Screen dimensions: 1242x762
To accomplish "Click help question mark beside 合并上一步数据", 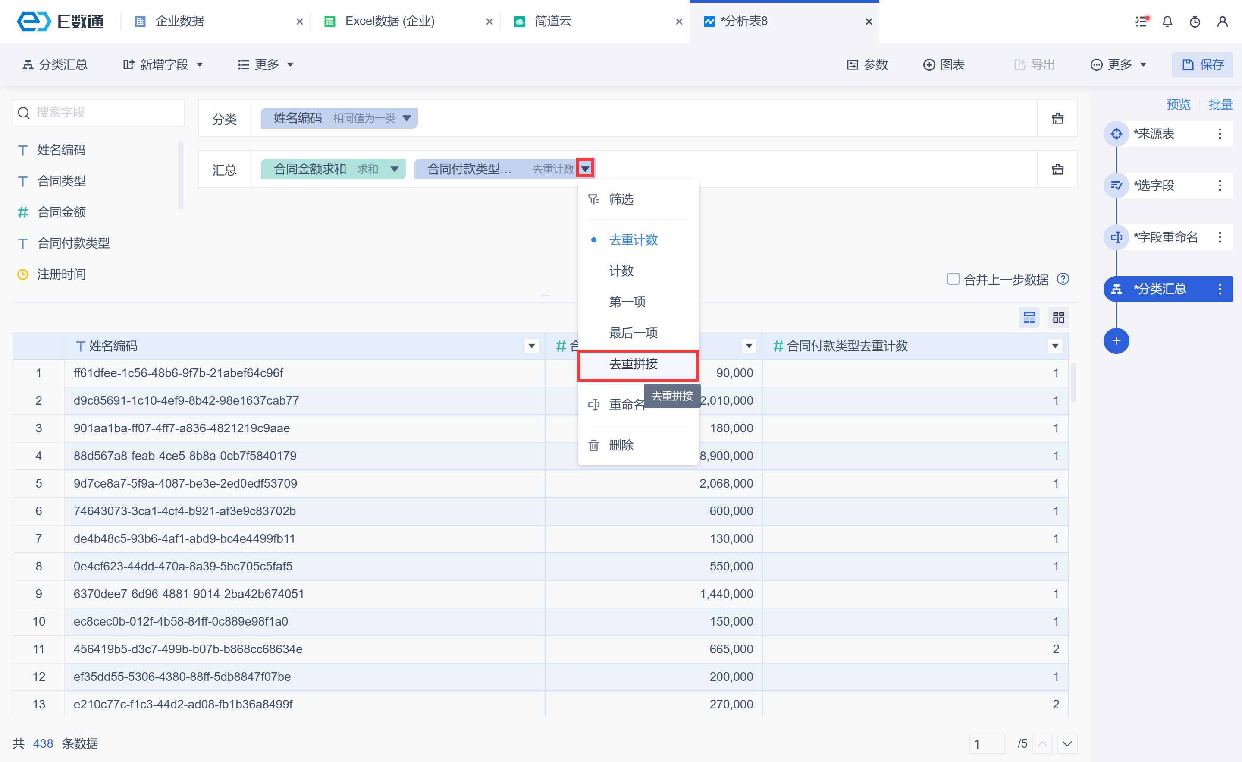I will 1063,279.
